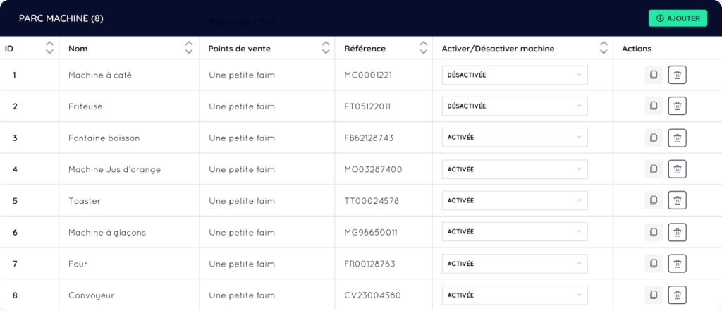The image size is (722, 311).
Task: Sort by Référence column
Action: [422, 48]
